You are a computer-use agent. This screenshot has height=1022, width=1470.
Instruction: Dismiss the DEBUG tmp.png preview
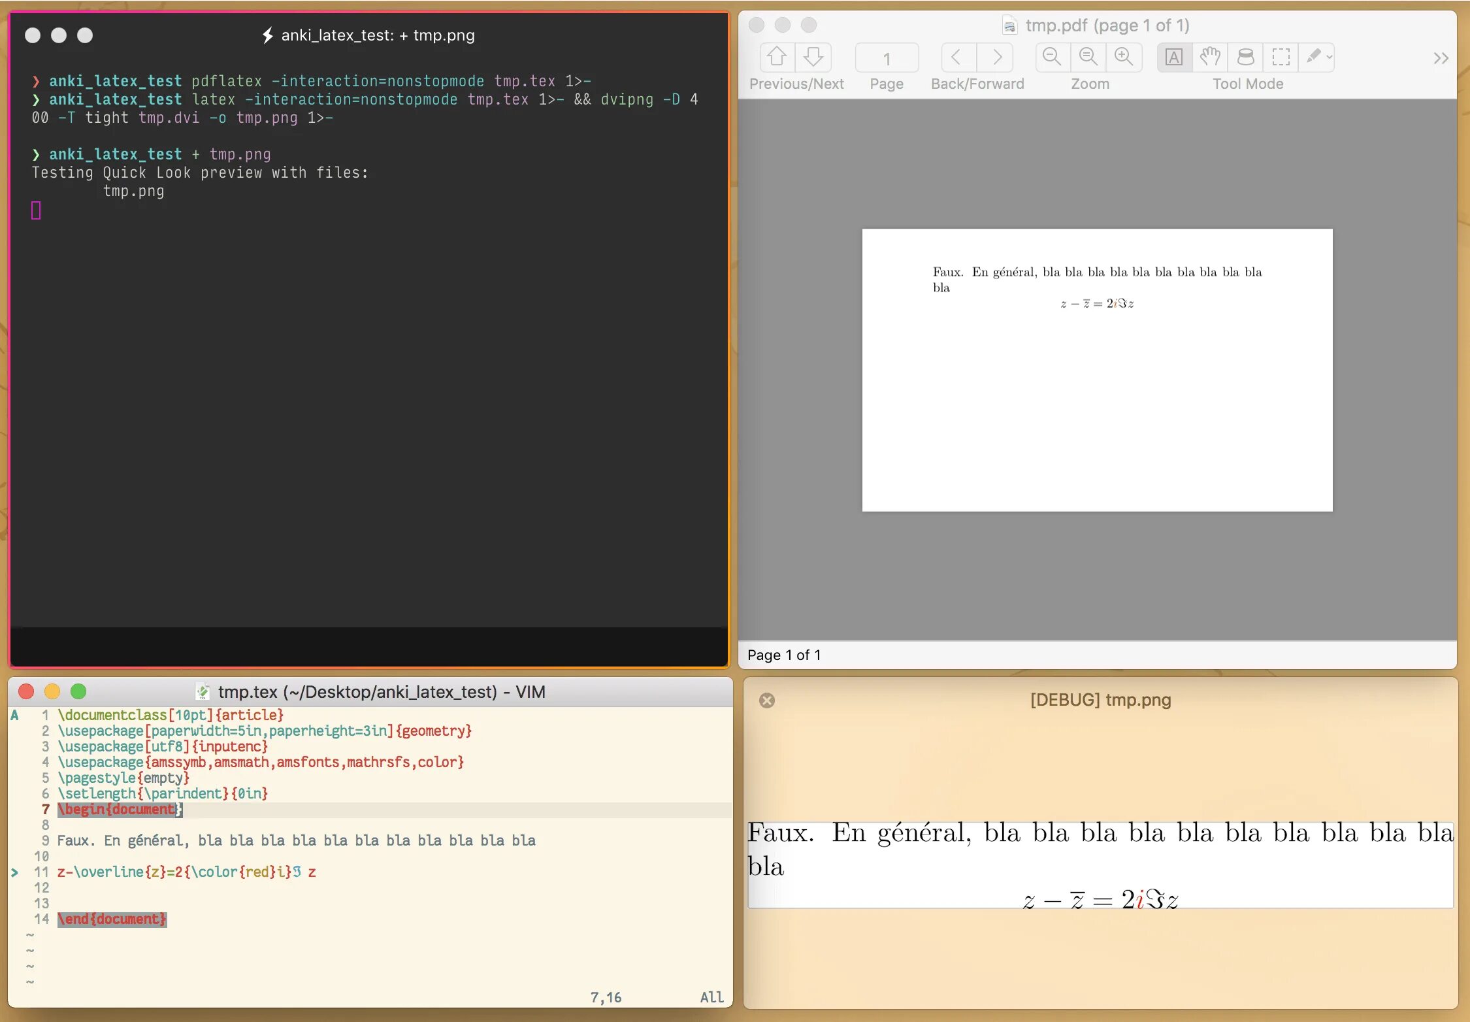coord(767,701)
